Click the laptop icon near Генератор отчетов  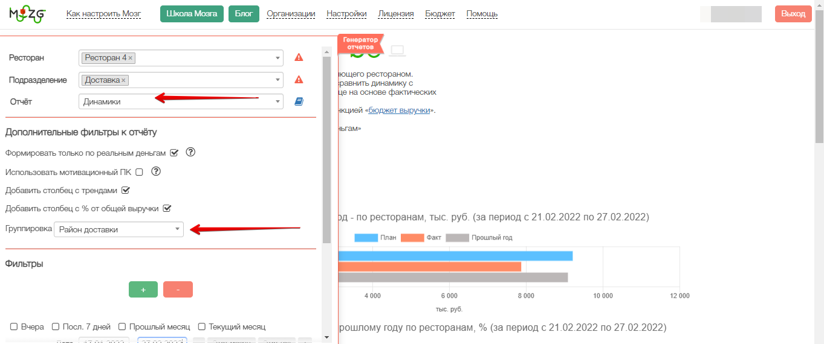coord(397,51)
